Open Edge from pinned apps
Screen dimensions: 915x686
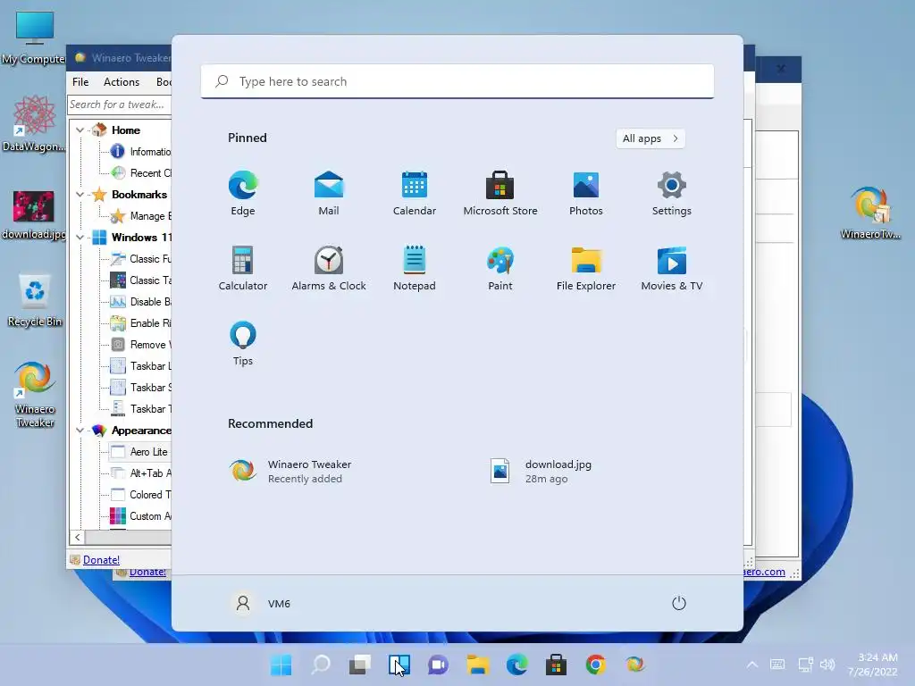(243, 194)
